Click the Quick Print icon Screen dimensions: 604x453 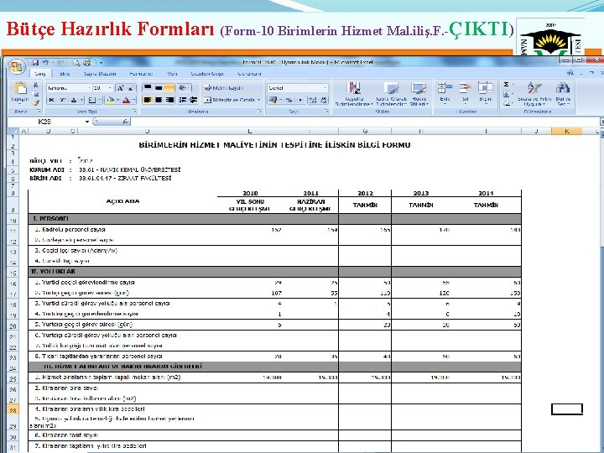pyautogui.click(x=87, y=62)
